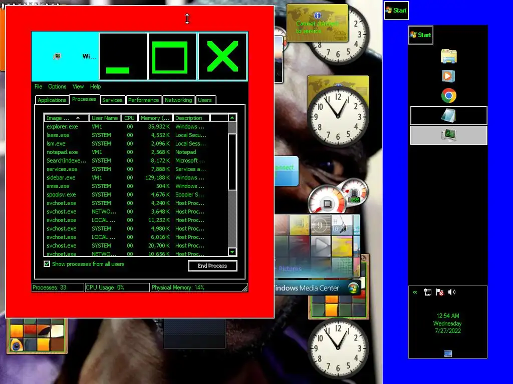
Task: Click the Task Manager title bar icon
Action: click(57, 56)
